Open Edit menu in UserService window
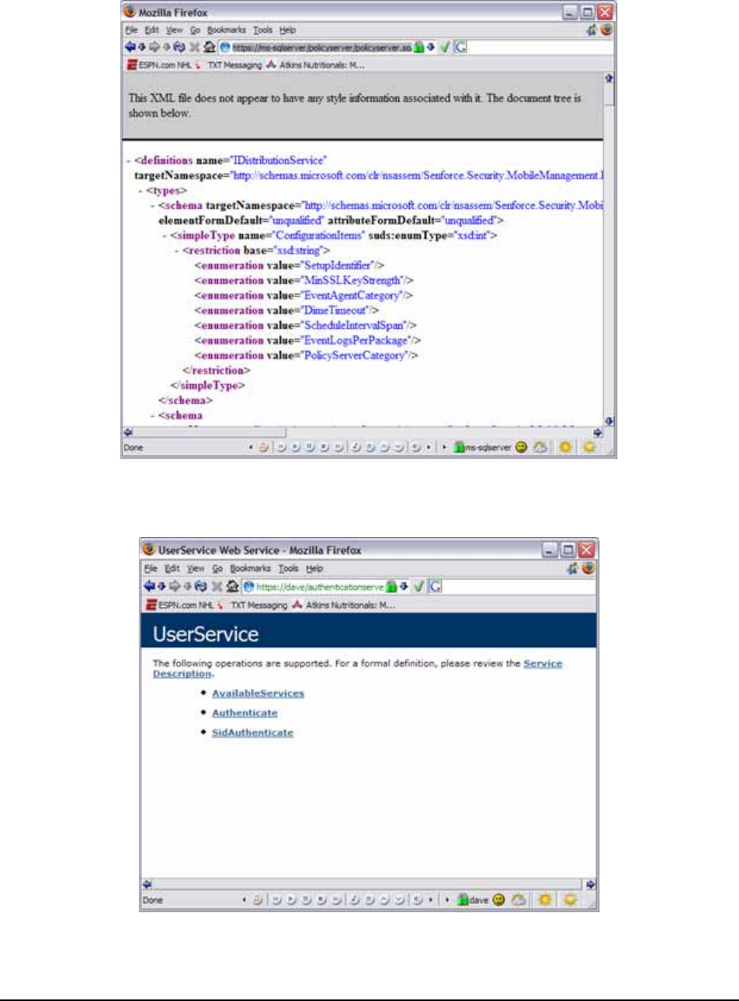This screenshot has height=1001, width=739. pos(172,569)
